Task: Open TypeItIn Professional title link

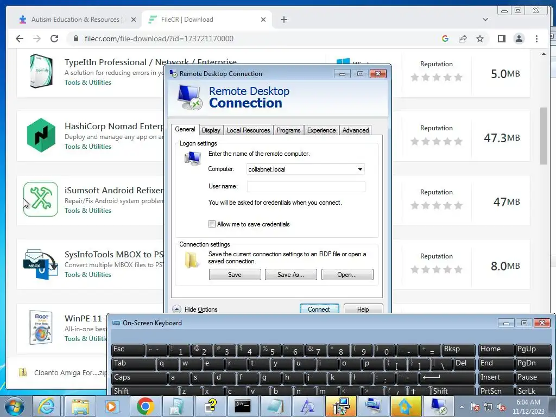Action: pyautogui.click(x=150, y=62)
